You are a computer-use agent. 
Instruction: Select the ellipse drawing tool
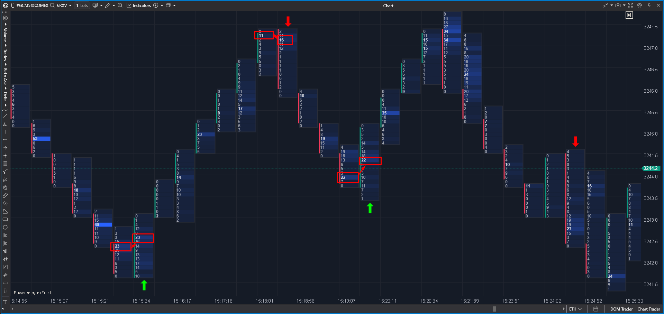coord(5,227)
